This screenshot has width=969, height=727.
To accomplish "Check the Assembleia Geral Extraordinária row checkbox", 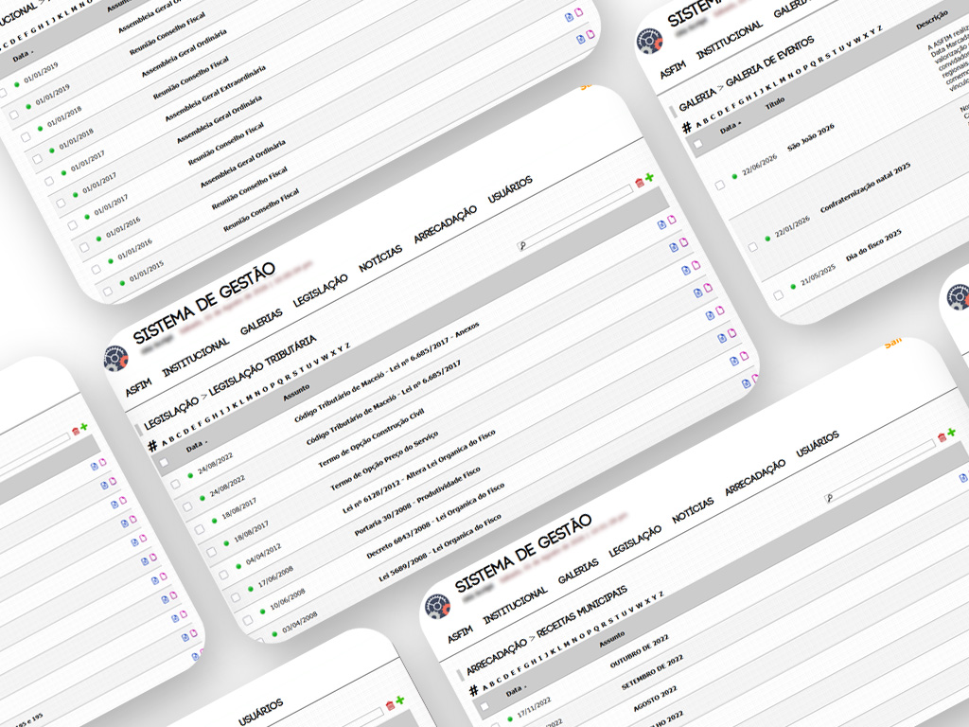I will click(49, 182).
